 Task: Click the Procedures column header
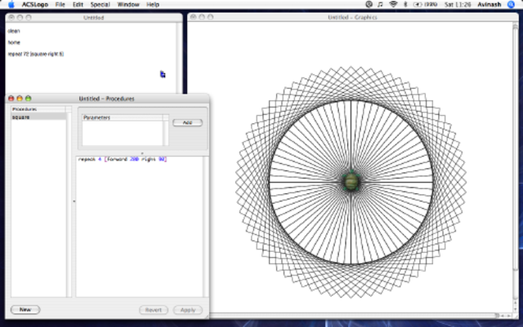tap(38, 109)
